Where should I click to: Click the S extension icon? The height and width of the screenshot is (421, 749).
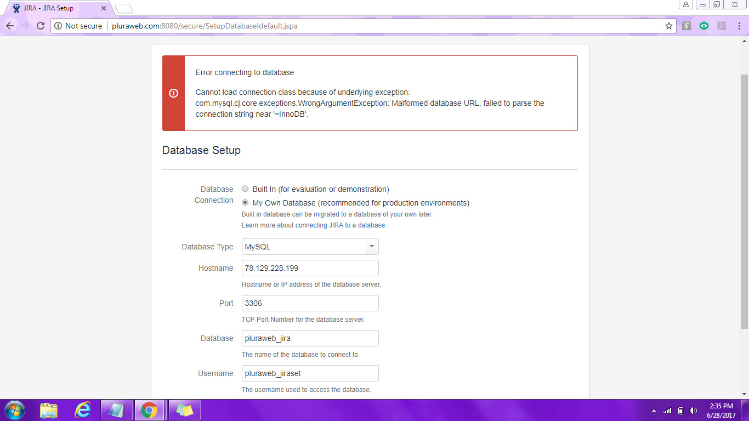tap(686, 26)
